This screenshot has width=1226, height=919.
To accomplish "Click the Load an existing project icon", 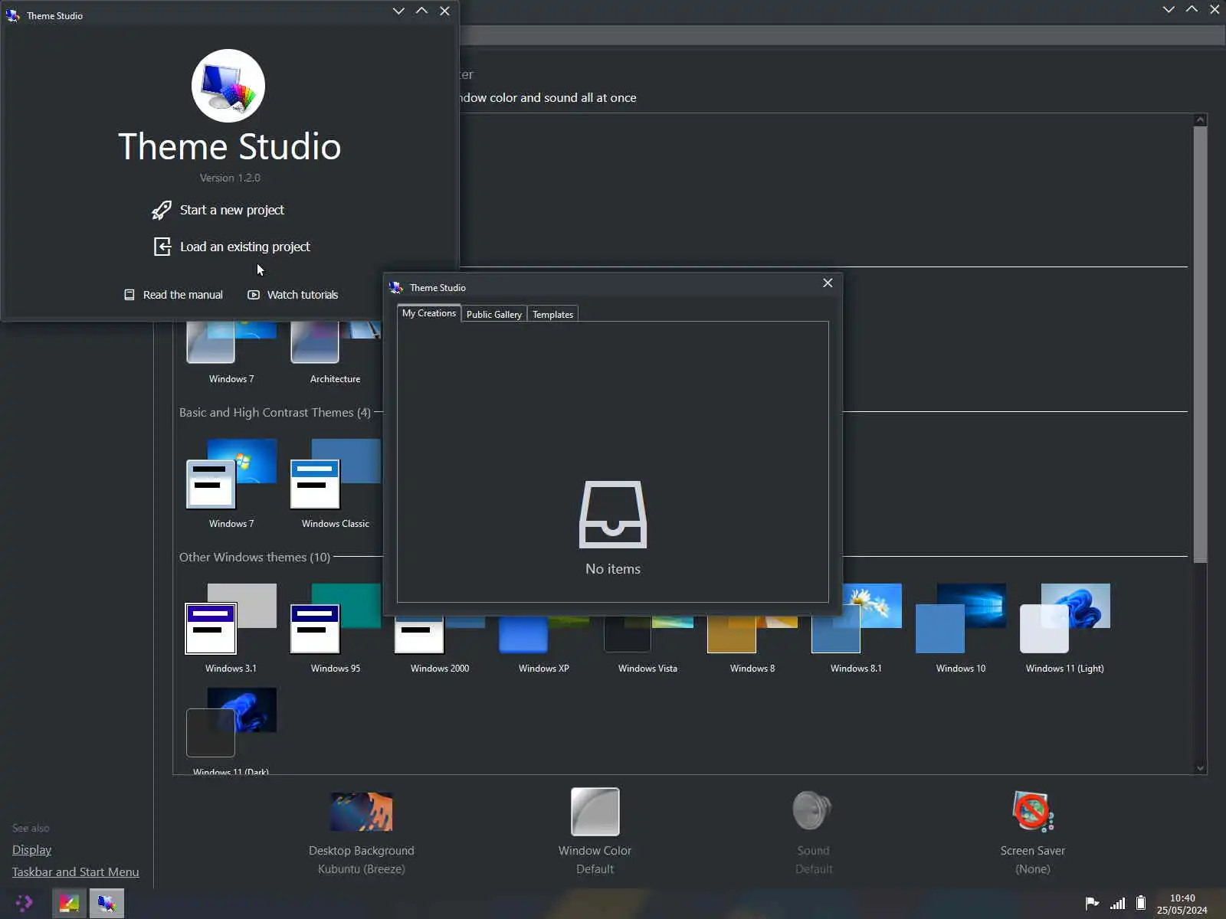I will 162,247.
